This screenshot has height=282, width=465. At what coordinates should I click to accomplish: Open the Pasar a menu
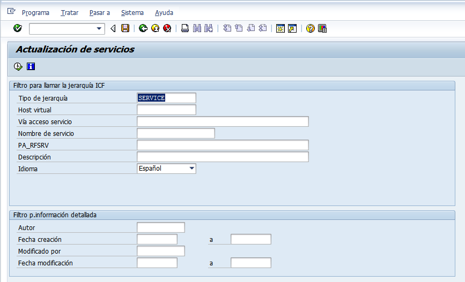(99, 12)
